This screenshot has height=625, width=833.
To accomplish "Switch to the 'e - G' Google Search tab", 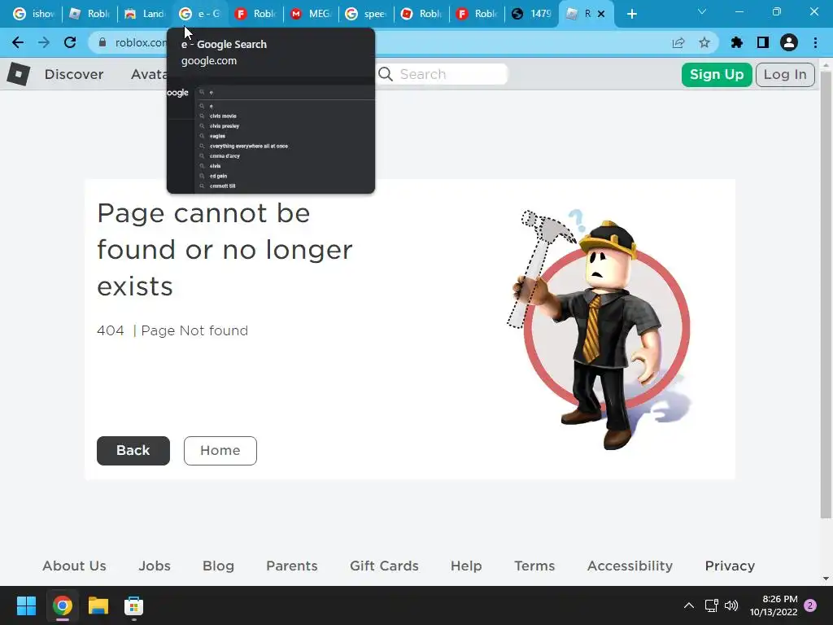I will click(x=200, y=14).
